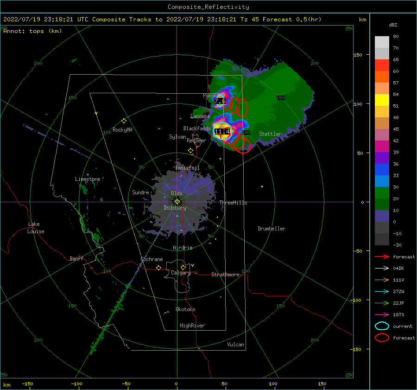This screenshot has width=417, height=390.
Task: Click the Innisfail city label
Action: click(x=187, y=168)
